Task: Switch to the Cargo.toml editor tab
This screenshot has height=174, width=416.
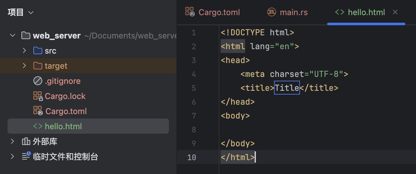Action: (213, 12)
